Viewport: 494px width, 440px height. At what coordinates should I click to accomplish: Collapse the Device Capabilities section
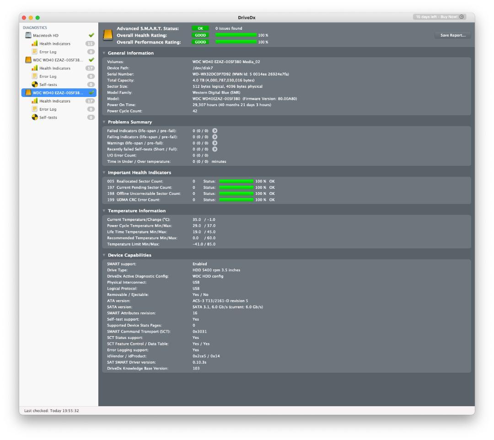104,255
